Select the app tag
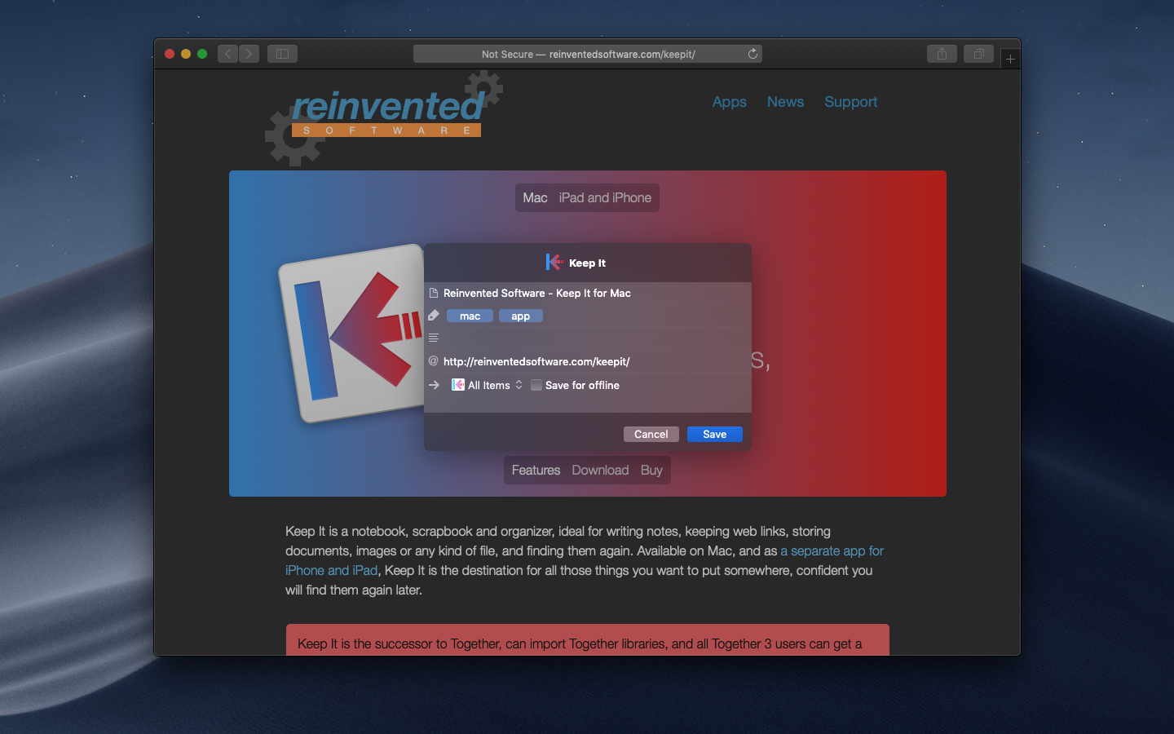 (521, 316)
